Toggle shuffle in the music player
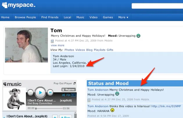 click(64, 95)
